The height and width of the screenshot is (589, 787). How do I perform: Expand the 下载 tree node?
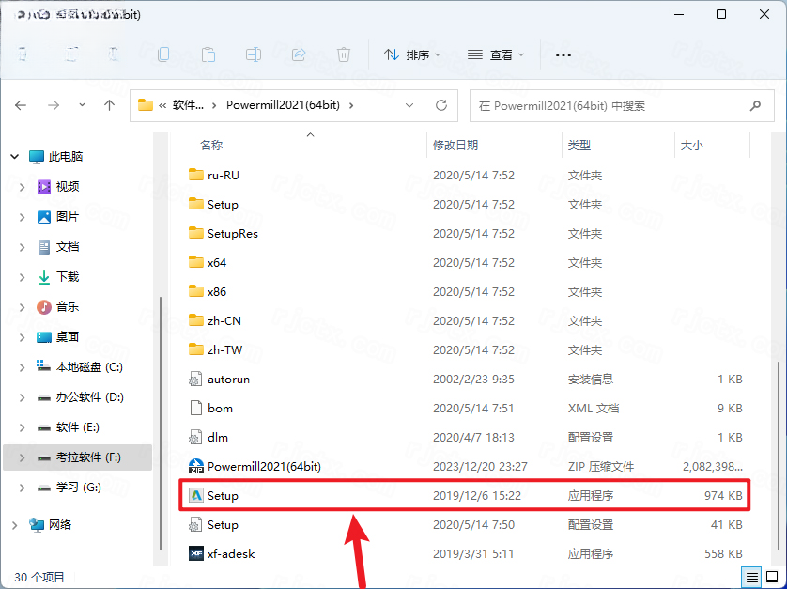[23, 277]
